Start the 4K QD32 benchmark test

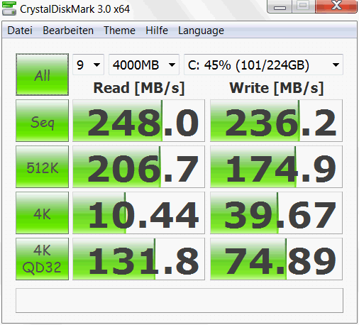(x=43, y=259)
